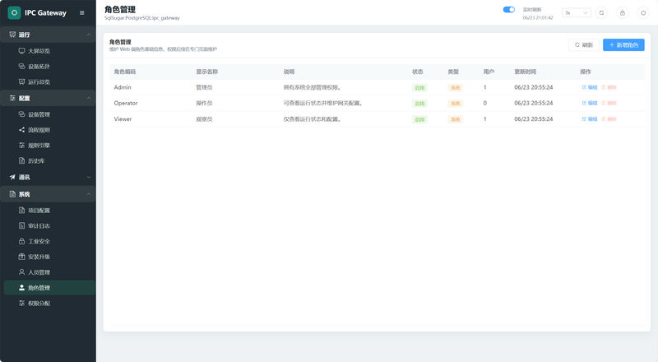This screenshot has height=362, width=658.
Task: Open the 3s refresh interval dropdown
Action: click(577, 13)
